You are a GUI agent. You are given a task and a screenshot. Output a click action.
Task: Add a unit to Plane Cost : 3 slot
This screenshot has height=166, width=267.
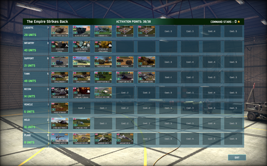[x=146, y=139]
